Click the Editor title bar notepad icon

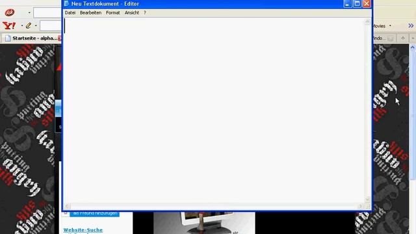pyautogui.click(x=66, y=4)
